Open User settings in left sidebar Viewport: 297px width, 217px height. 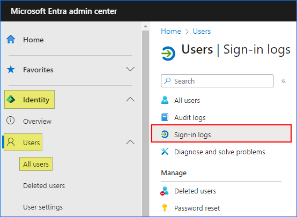click(43, 207)
